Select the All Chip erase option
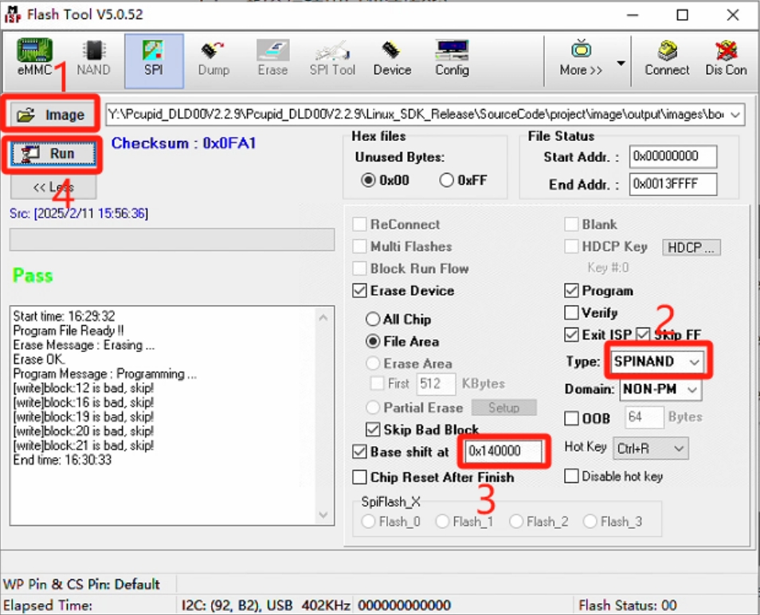This screenshot has height=615, width=760. click(373, 319)
